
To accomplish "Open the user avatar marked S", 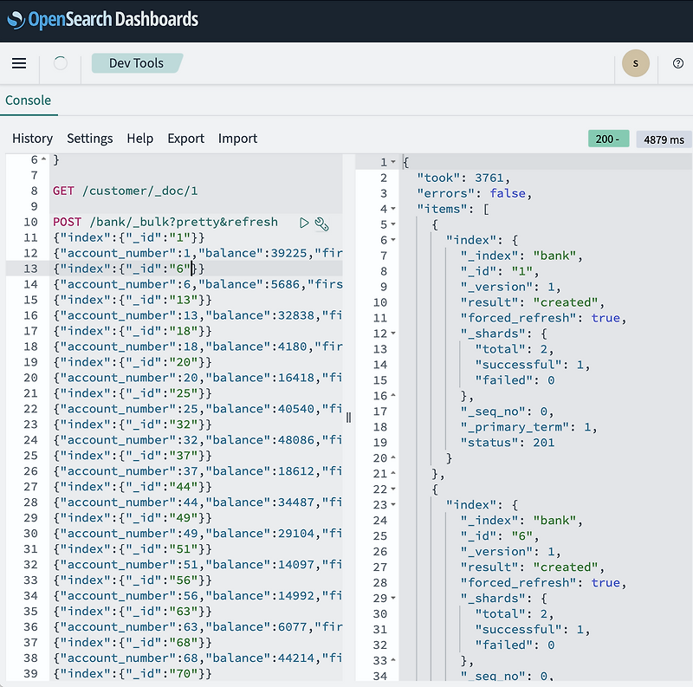I will [635, 63].
